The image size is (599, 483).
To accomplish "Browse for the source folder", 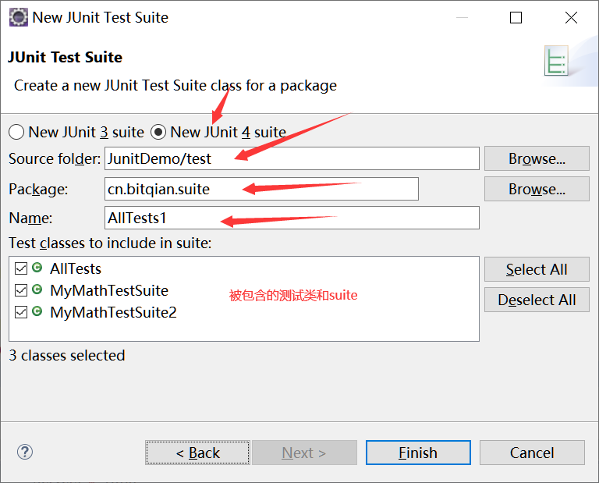I will tap(537, 158).
